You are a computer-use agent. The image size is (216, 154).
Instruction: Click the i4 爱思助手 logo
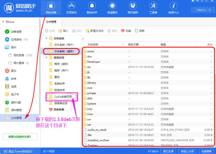point(20,8)
